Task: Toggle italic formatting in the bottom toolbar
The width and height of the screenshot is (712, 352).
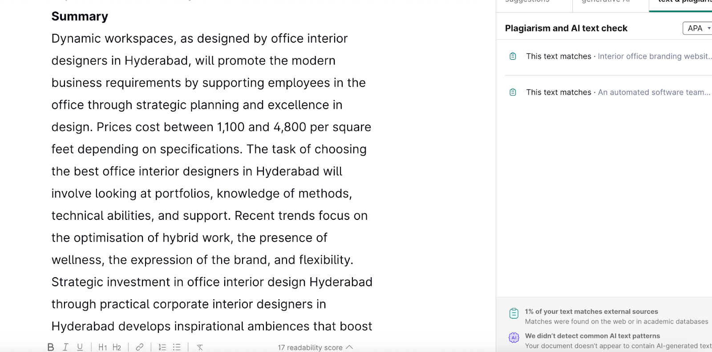Action: pos(65,347)
